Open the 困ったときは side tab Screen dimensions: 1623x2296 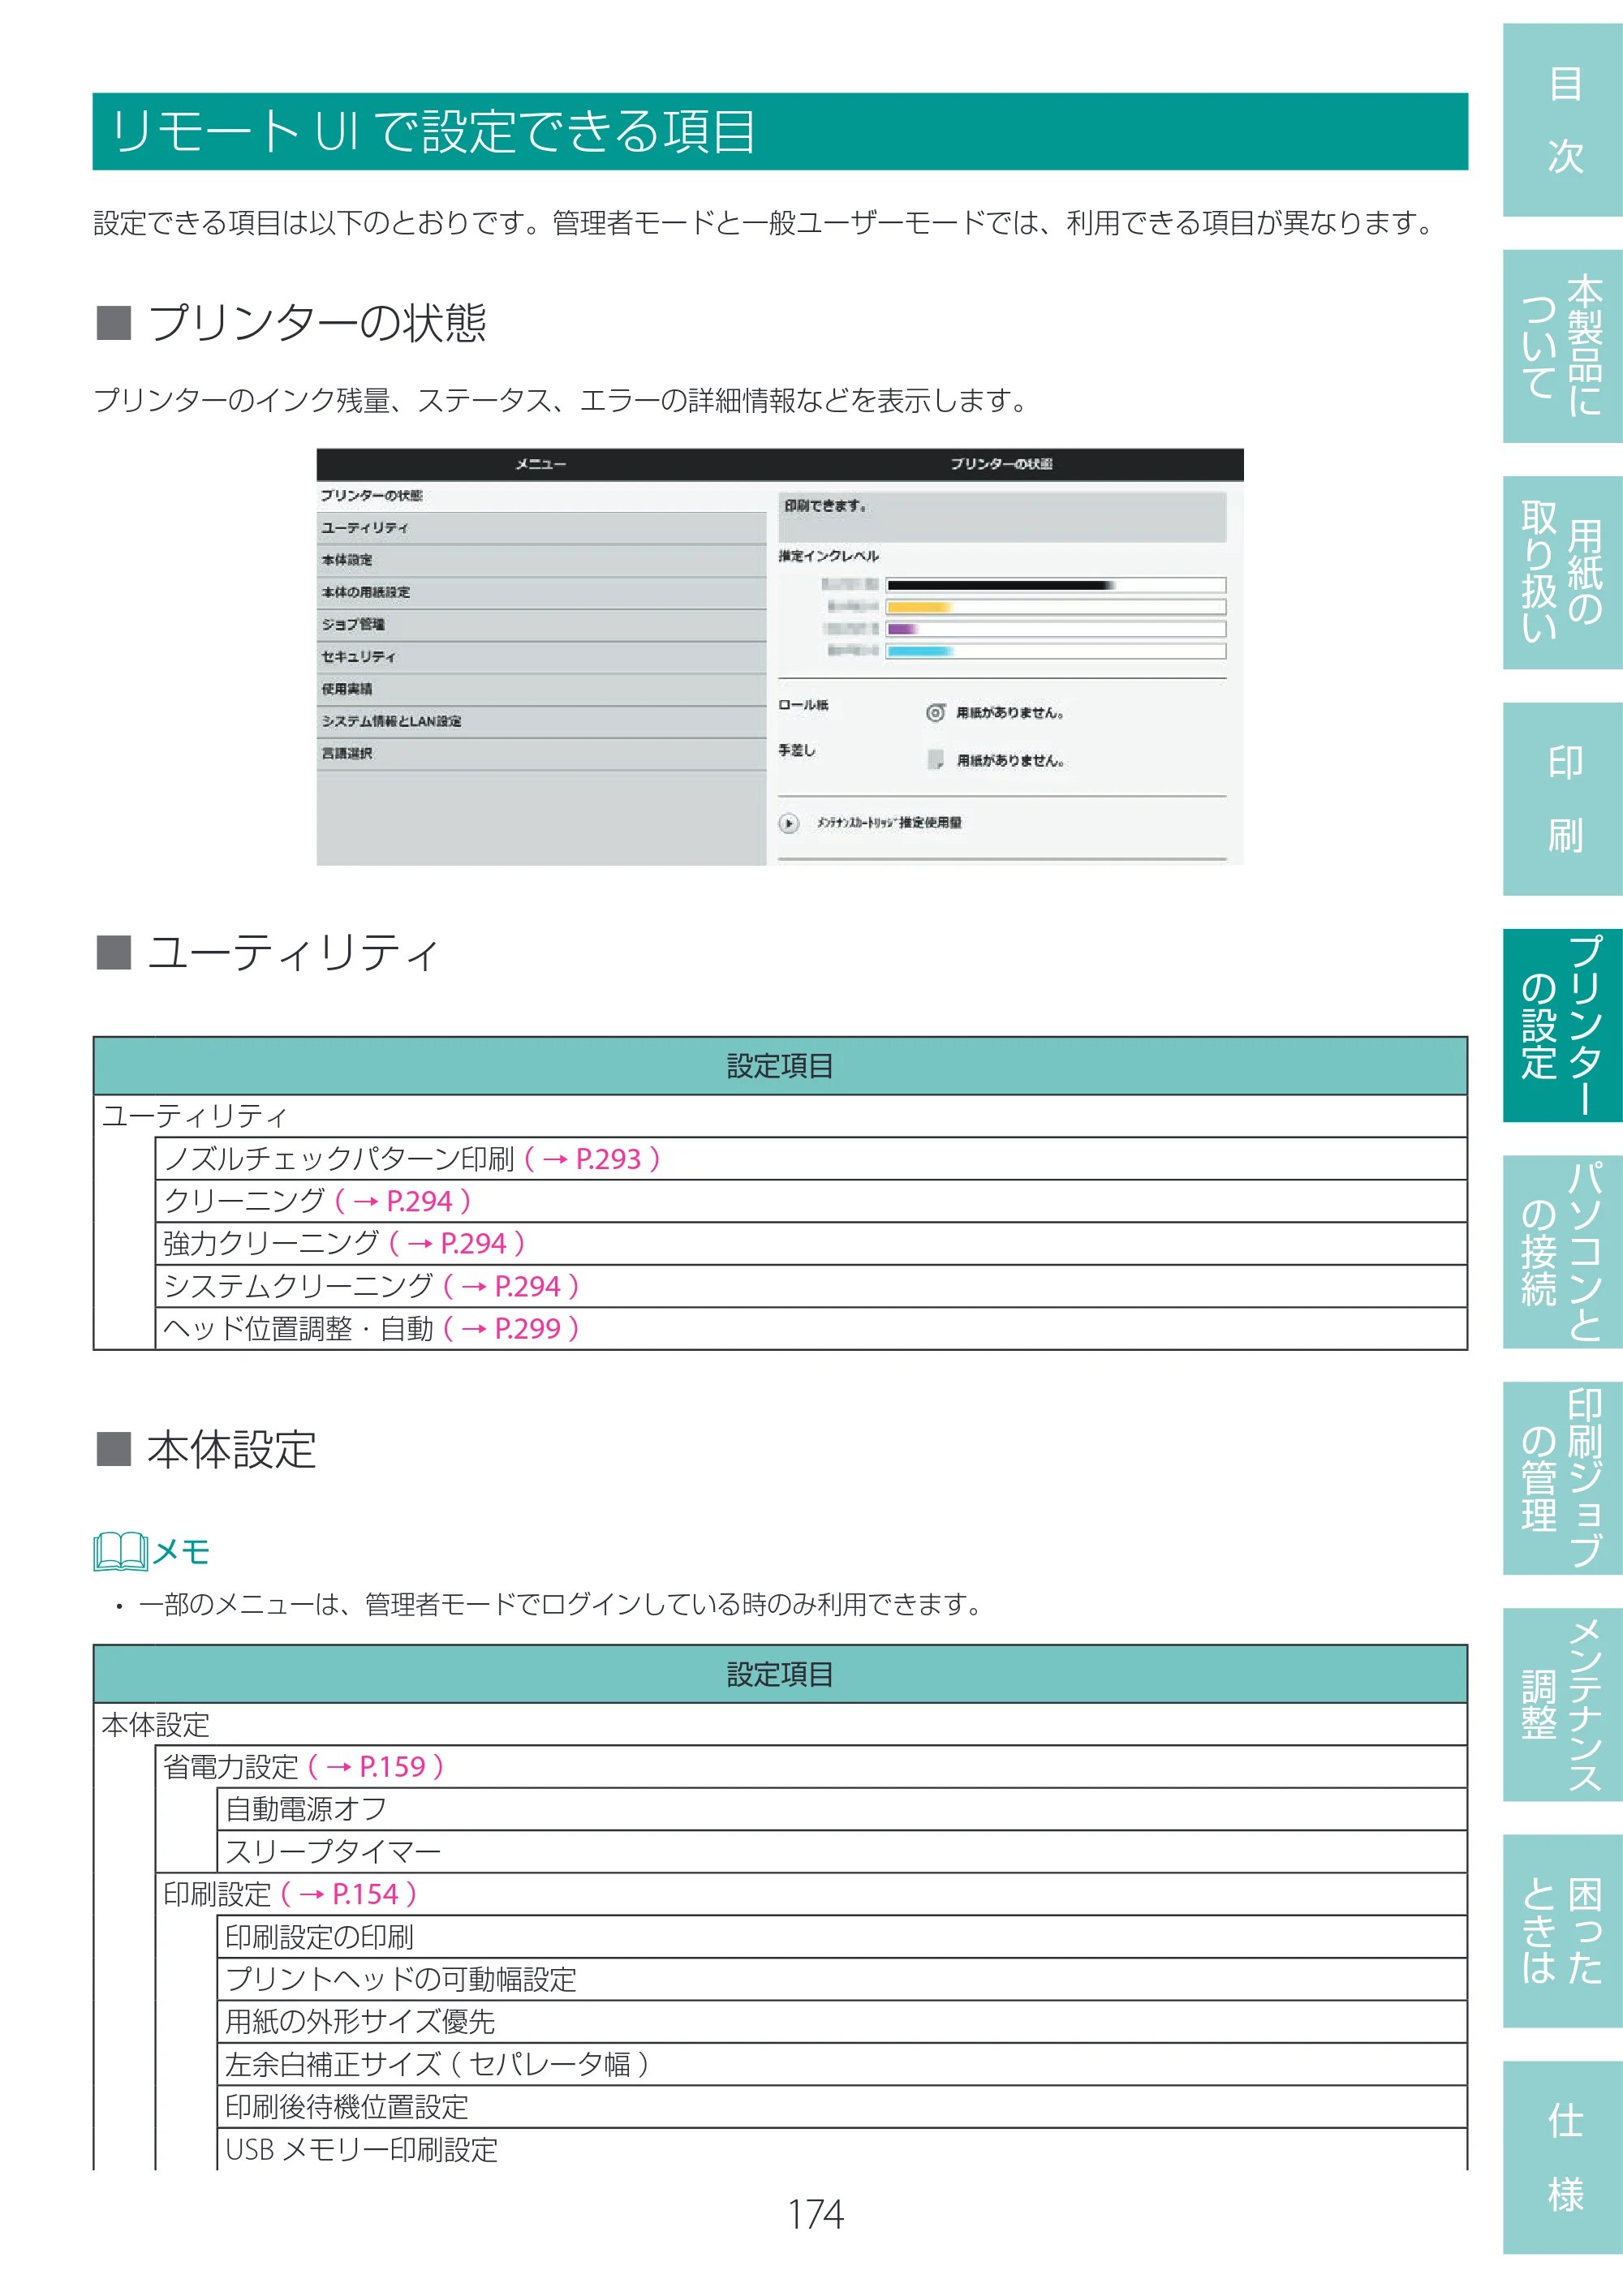(x=1562, y=1931)
